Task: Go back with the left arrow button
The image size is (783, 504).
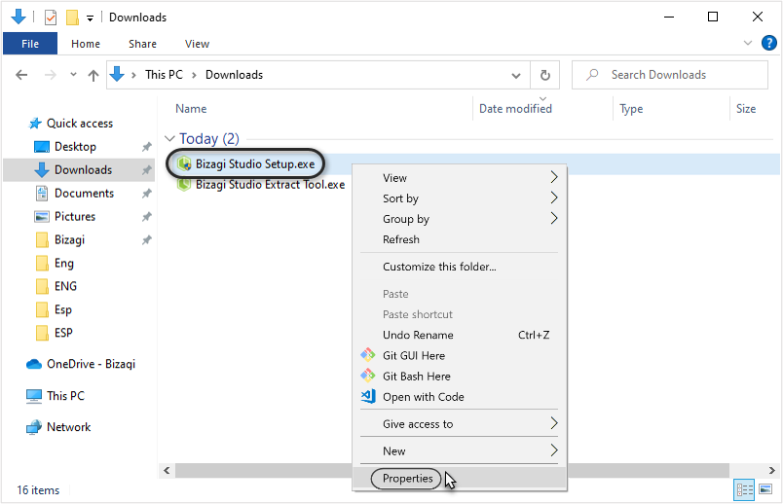Action: [21, 75]
